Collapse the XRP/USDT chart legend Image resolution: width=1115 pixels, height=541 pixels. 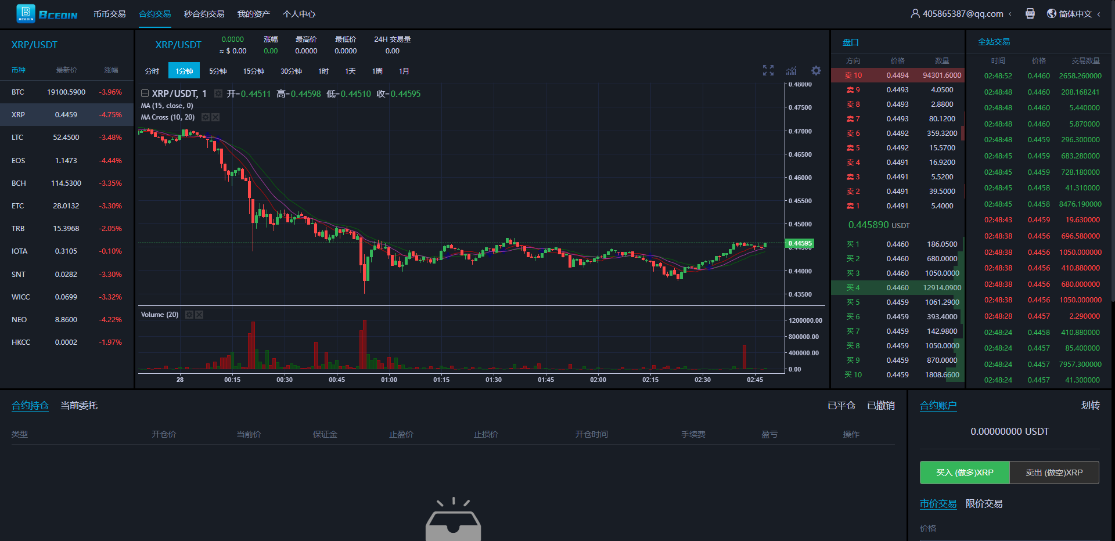pyautogui.click(x=145, y=93)
